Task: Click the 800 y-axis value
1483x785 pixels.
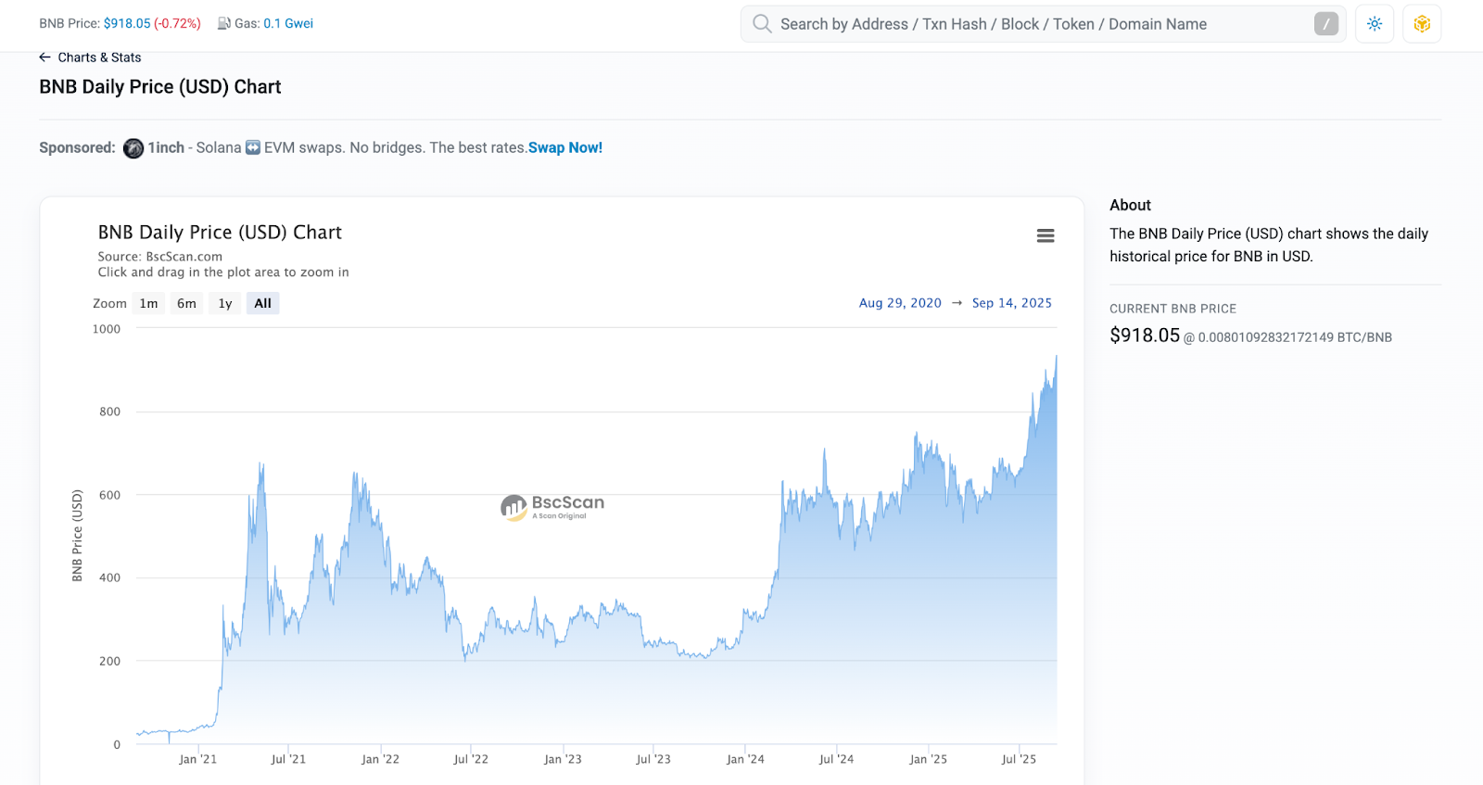Action: [110, 411]
